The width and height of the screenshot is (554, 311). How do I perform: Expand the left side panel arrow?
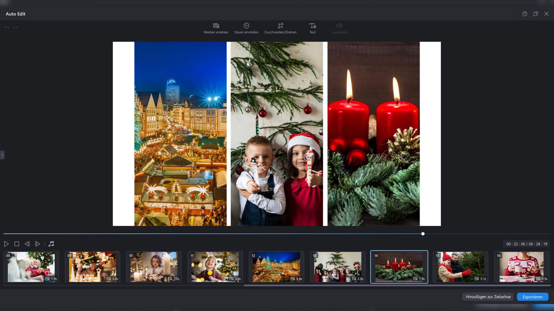[2, 155]
